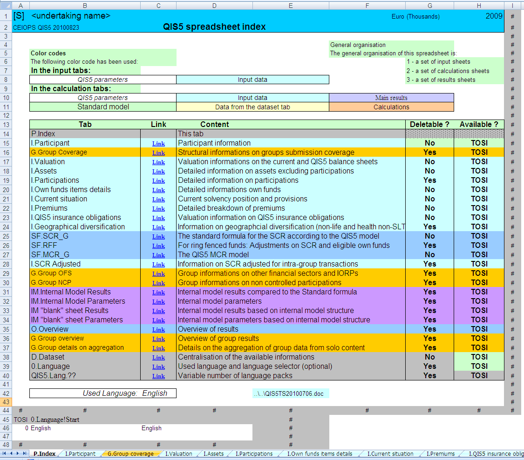Follow the Link for G.Group OFS
This screenshot has height=460, width=524.
coord(158,274)
